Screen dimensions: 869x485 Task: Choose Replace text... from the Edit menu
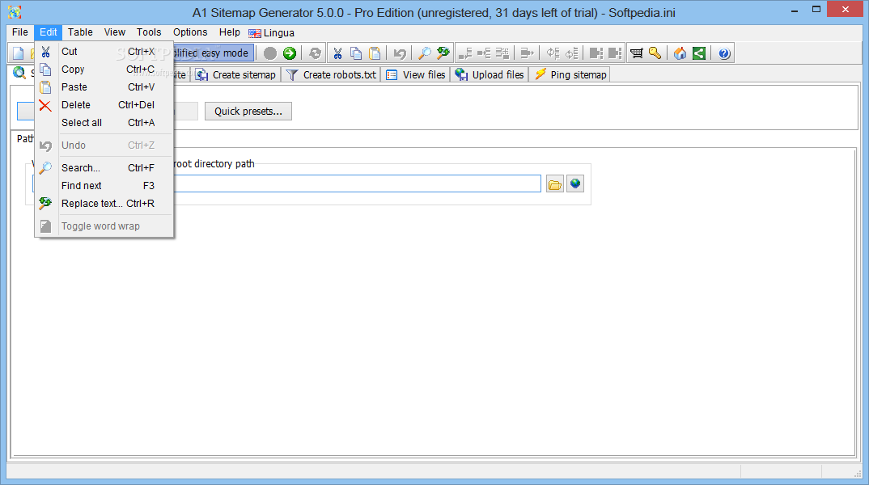(104, 203)
